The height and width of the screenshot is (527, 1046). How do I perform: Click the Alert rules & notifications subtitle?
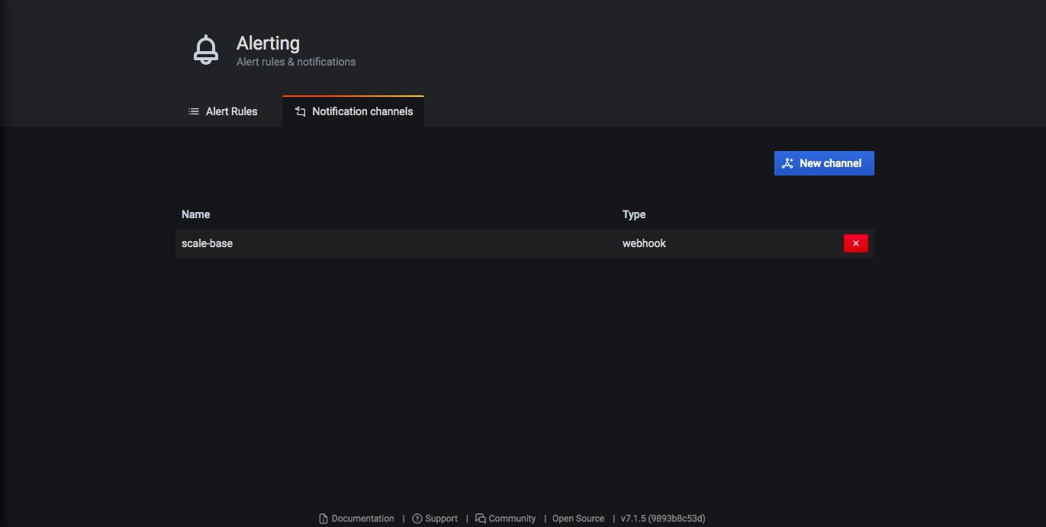coord(296,62)
